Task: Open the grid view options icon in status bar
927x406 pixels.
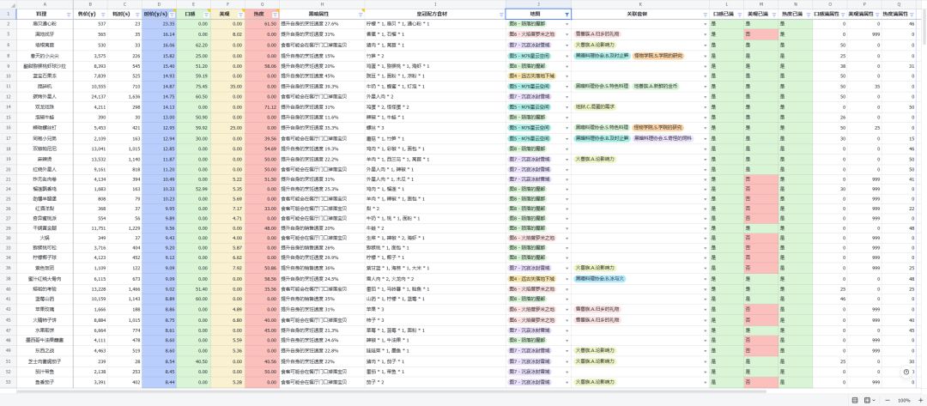Action: [869, 400]
